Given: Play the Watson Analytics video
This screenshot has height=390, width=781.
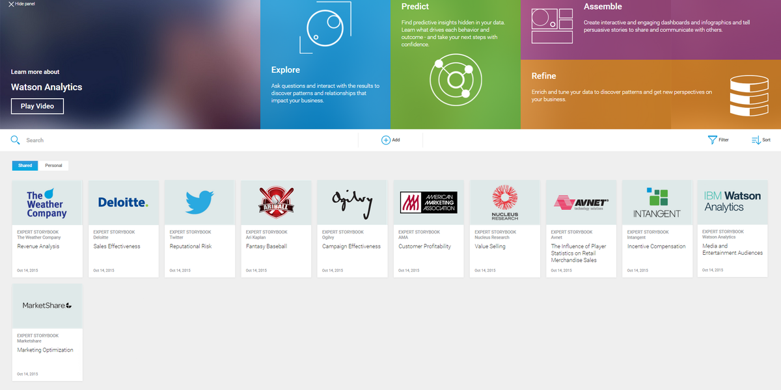Looking at the screenshot, I should click(37, 106).
